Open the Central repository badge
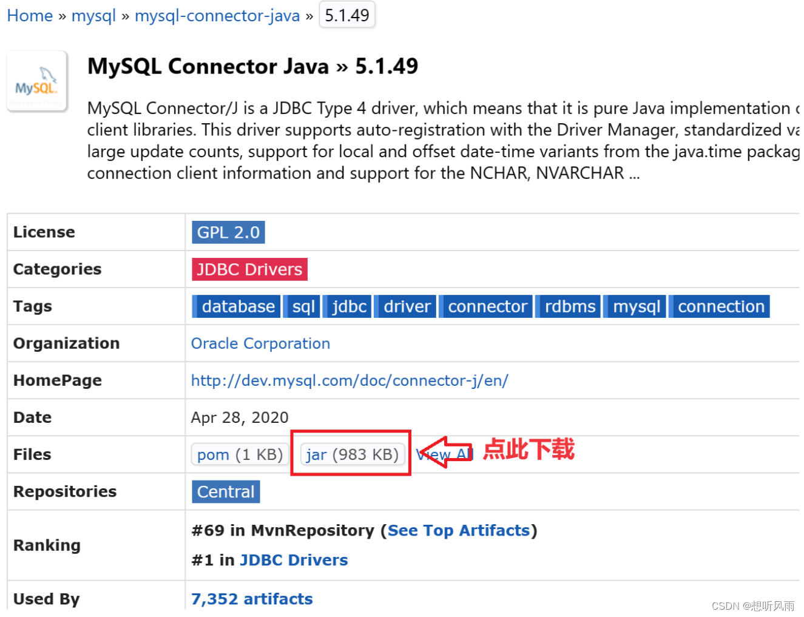Viewport: 804px width, 617px height. point(225,491)
